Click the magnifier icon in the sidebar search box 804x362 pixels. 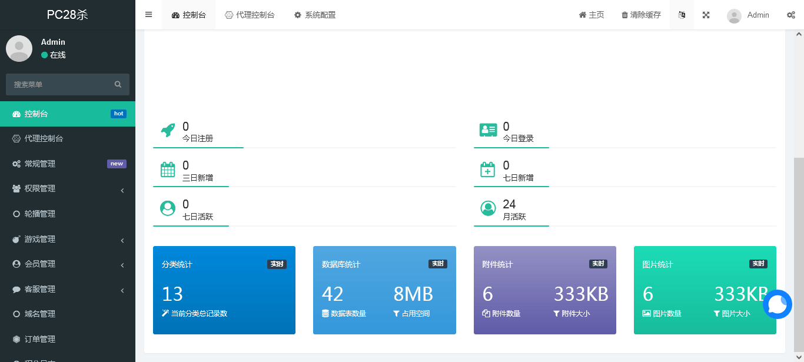[x=118, y=84]
